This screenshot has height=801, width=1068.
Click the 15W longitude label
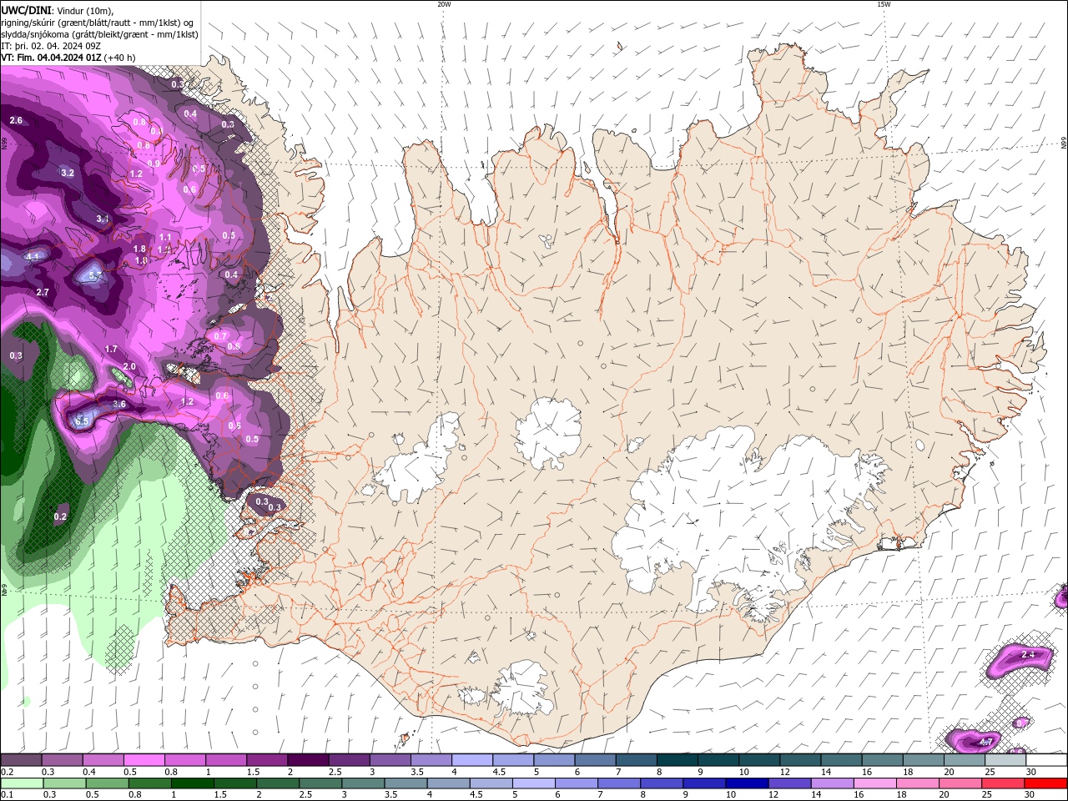[884, 4]
